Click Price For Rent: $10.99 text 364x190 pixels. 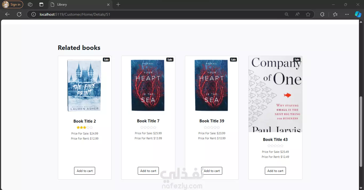(x=212, y=138)
